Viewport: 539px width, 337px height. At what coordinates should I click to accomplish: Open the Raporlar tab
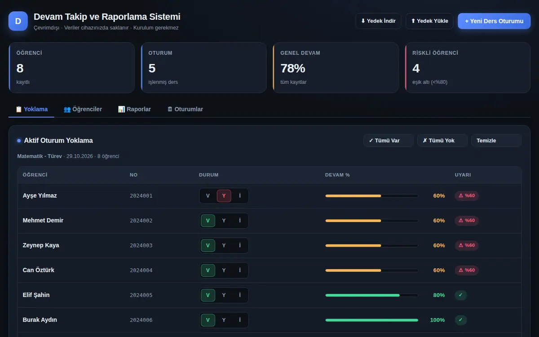[x=134, y=109]
